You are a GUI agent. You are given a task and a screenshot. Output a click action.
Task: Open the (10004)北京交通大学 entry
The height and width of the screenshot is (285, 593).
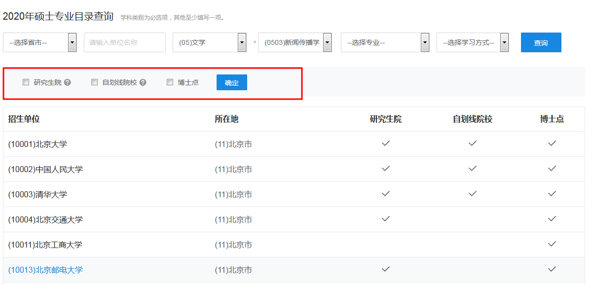(x=45, y=220)
